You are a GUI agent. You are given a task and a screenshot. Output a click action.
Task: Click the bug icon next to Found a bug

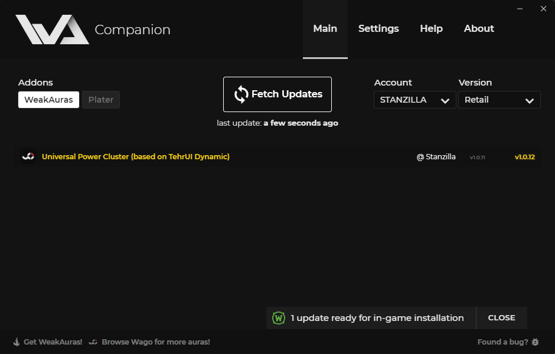535,342
